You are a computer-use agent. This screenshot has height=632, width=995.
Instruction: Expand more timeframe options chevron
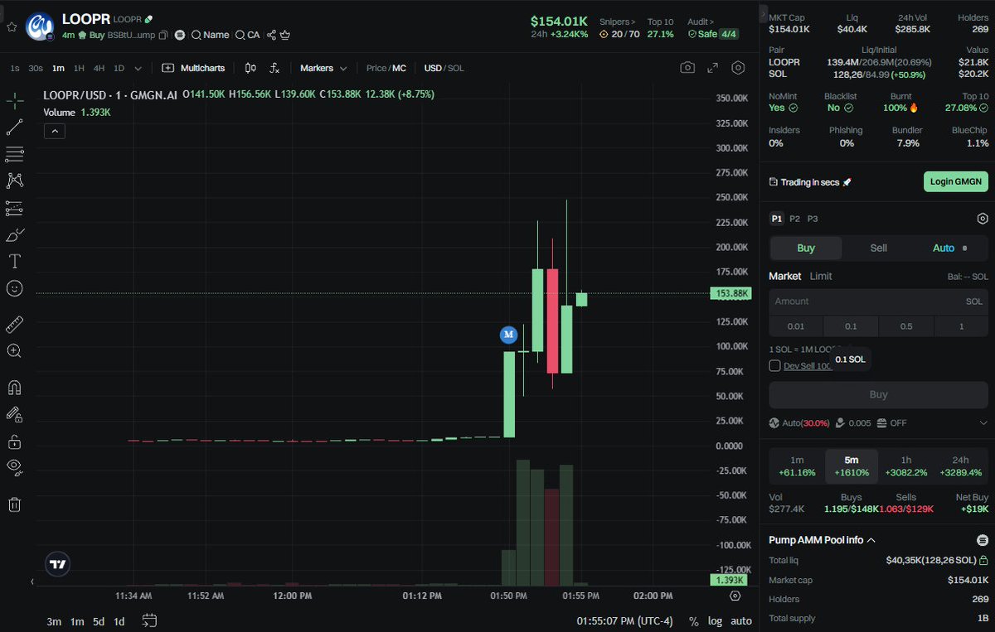click(138, 68)
